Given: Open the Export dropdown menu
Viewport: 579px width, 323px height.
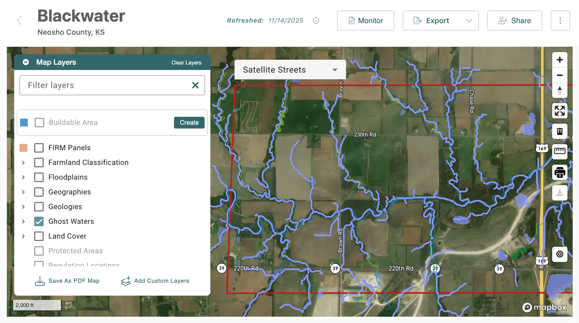Looking at the screenshot, I should point(469,21).
